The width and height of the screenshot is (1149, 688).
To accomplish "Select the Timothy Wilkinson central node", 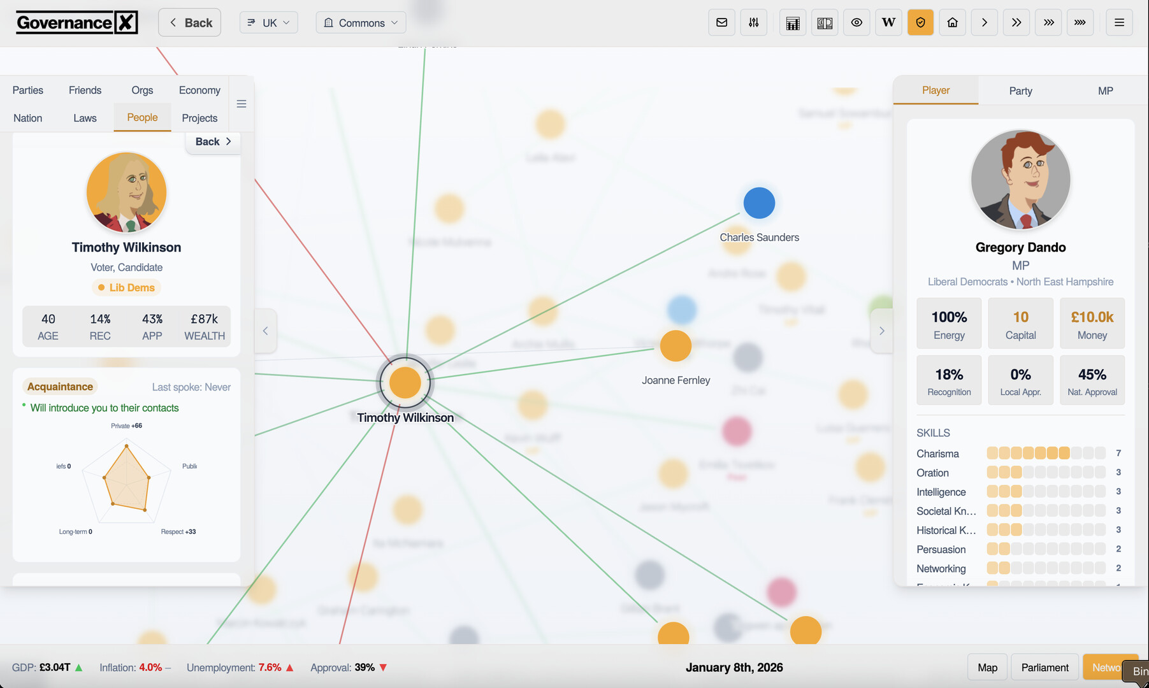I will tap(405, 382).
